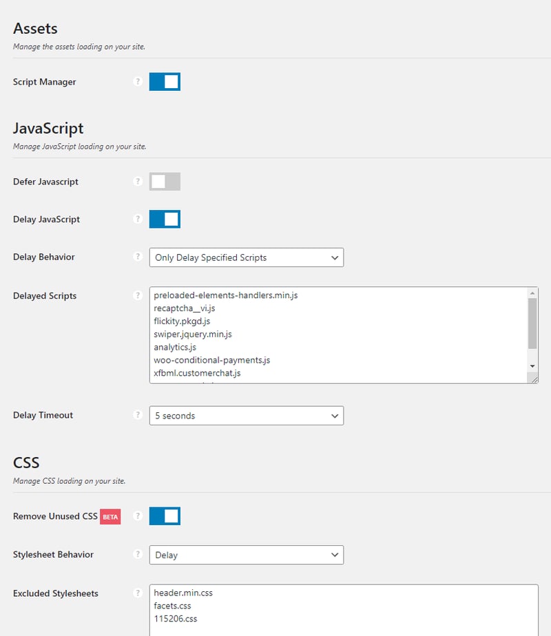Show help for Remove Unused CSS

coord(137,516)
